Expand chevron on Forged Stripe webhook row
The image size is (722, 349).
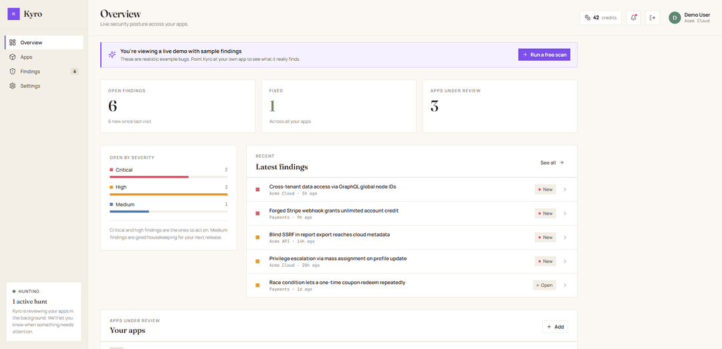point(565,213)
